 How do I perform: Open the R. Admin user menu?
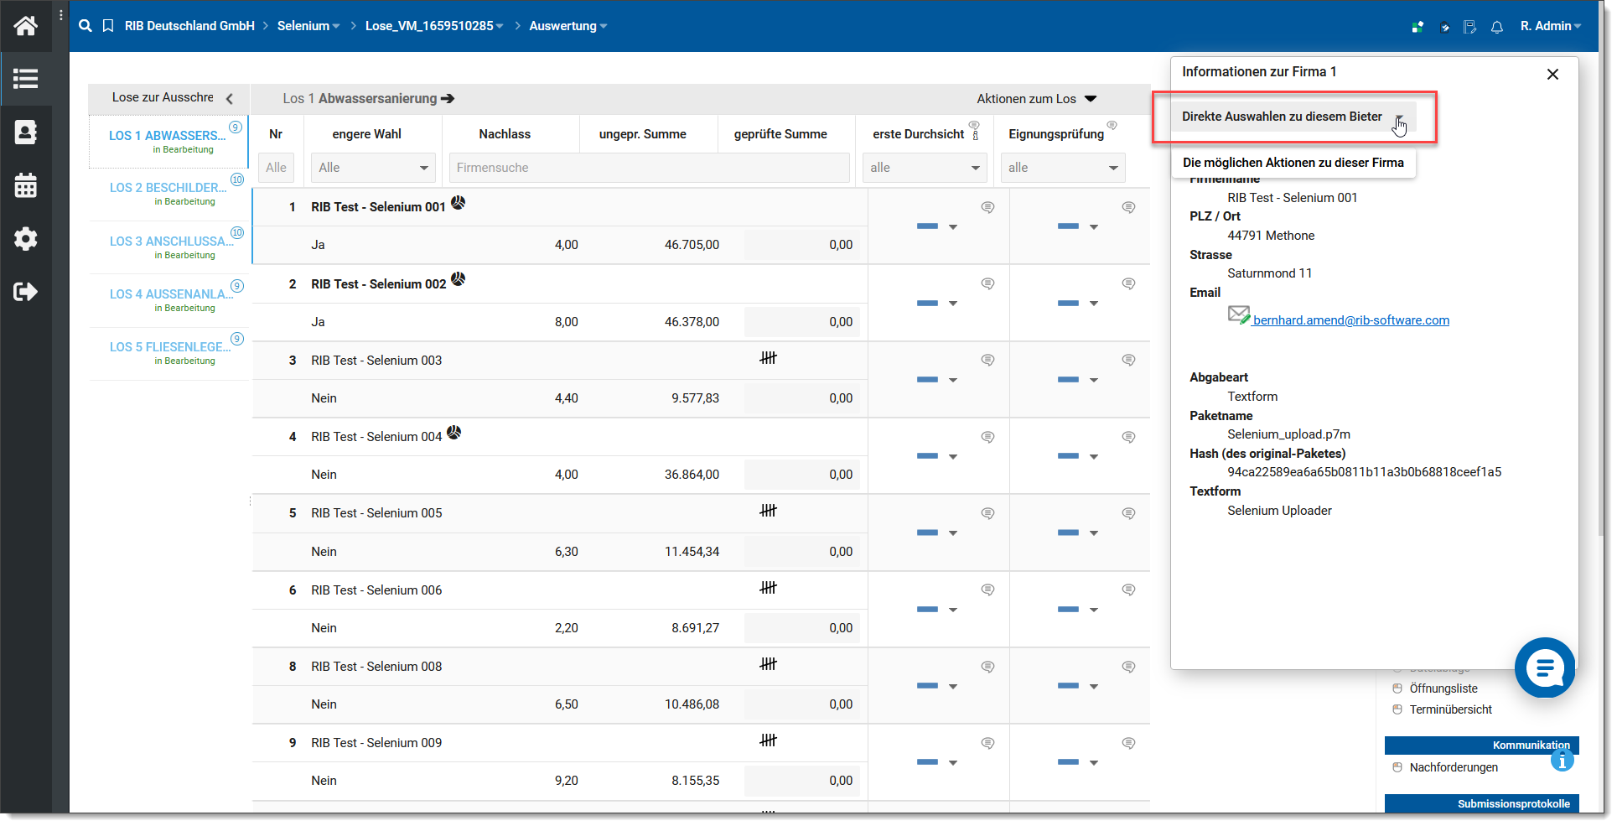[1551, 26]
